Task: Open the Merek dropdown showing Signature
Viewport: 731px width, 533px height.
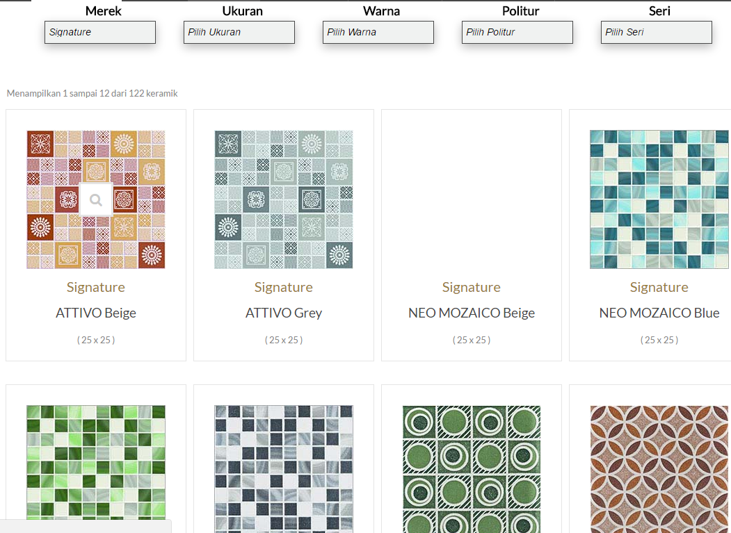Action: coord(100,33)
